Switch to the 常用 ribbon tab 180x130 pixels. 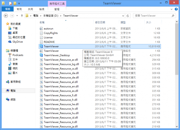tap(19, 9)
